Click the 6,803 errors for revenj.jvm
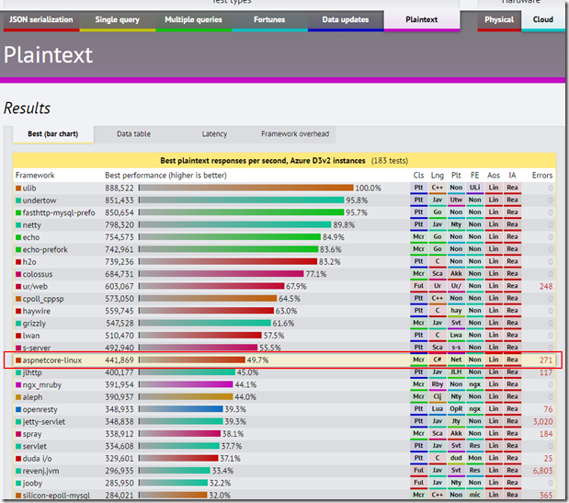The height and width of the screenshot is (503, 569). 543,471
